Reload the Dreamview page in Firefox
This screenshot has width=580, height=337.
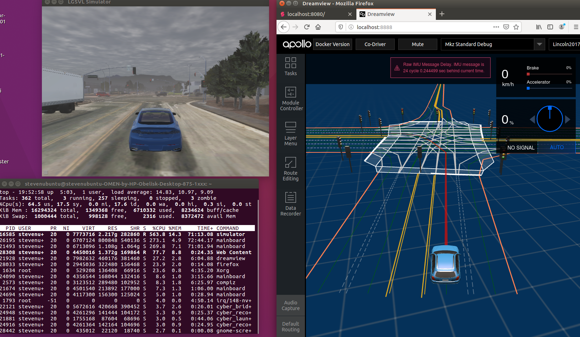[306, 27]
